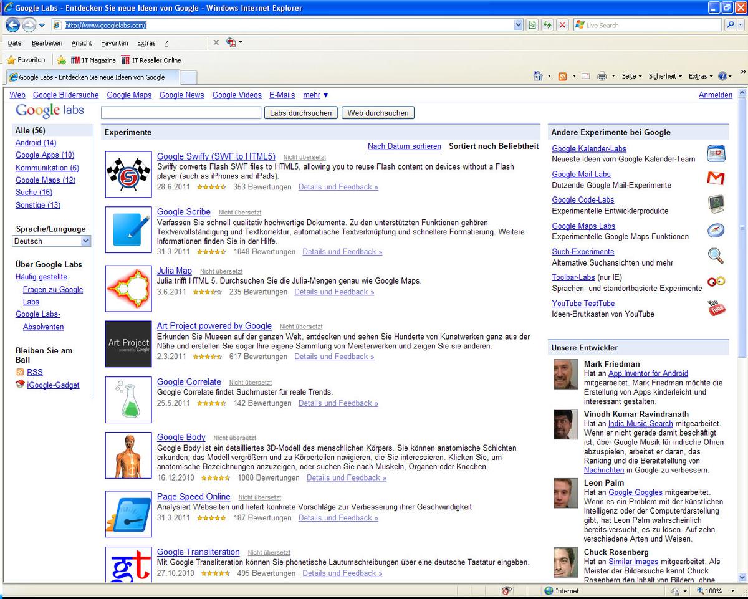The image size is (748, 599).
Task: Click the Add to Favorites Bar icon
Action: pyautogui.click(x=61, y=60)
